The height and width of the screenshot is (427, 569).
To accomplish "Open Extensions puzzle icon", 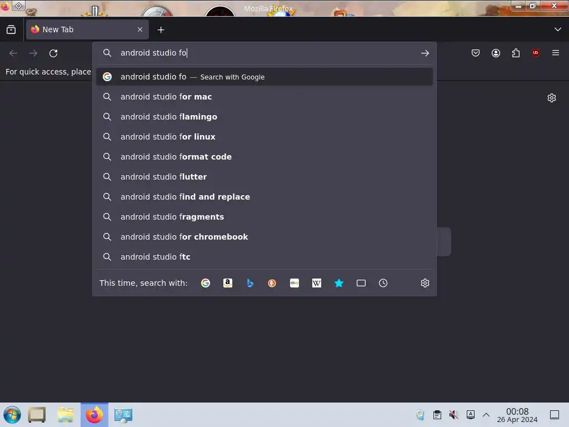I will point(516,53).
